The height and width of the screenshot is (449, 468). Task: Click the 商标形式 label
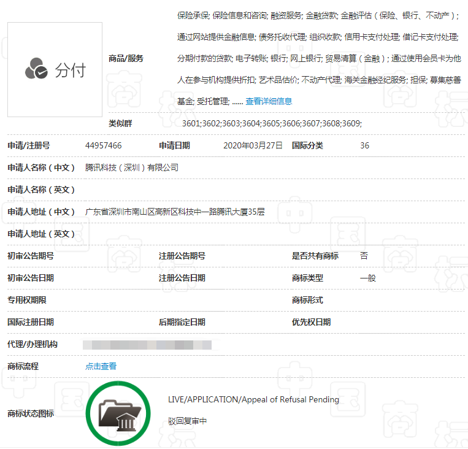(307, 301)
